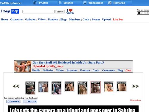This screenshot has width=149, height=112.
Task: Click the T'nAflix logo icon in the network bar
Action: tap(35, 3)
